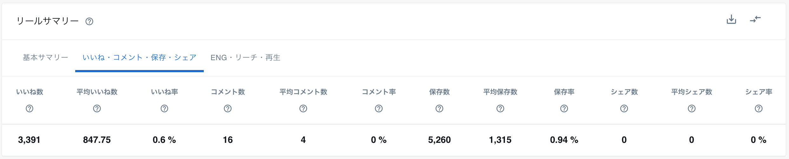Show help tooltip for 平均コメント数 column
Viewport: 789px width, 159px height.
(303, 109)
